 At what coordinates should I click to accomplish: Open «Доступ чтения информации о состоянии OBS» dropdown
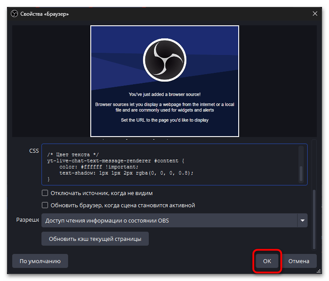(169, 221)
